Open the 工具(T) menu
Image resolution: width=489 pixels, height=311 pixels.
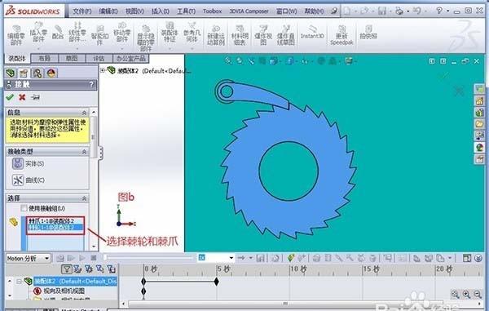[186, 11]
